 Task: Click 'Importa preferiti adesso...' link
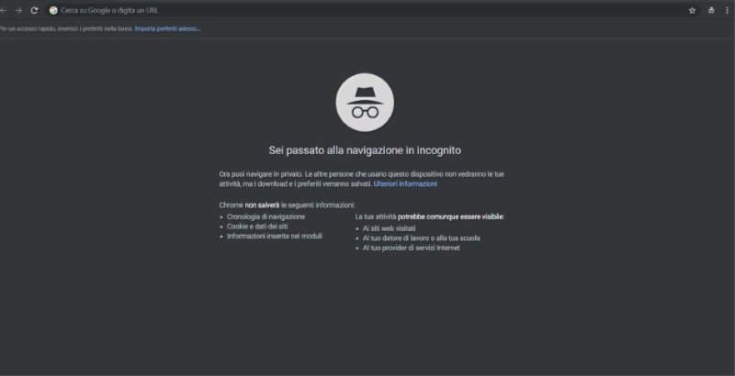[167, 29]
